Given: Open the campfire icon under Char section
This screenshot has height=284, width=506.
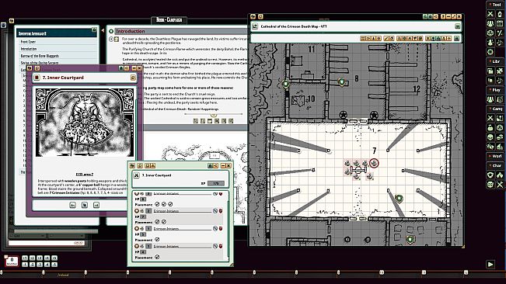Looking at the screenshot, I should tap(500, 175).
